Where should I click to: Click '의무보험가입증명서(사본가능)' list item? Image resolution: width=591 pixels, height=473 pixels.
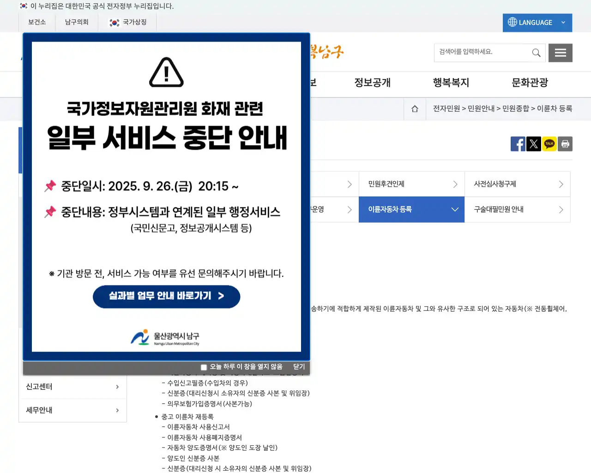[210, 404]
